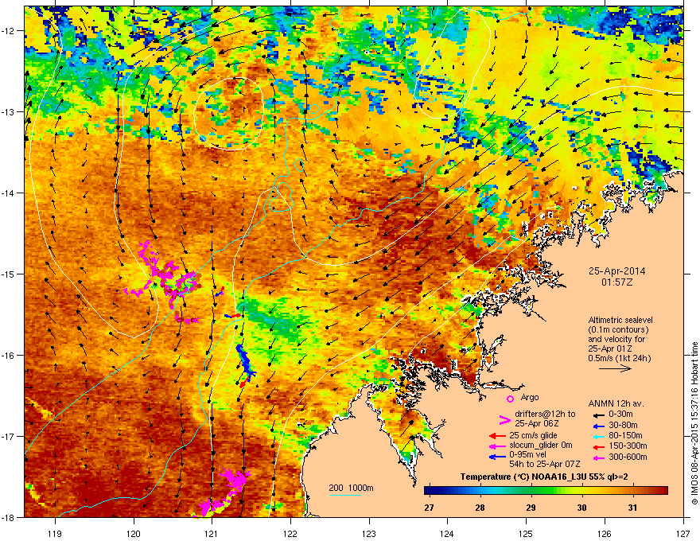Click the vertical IMOS Hobart time copyright text
The width and height of the screenshot is (700, 541).
click(x=694, y=423)
